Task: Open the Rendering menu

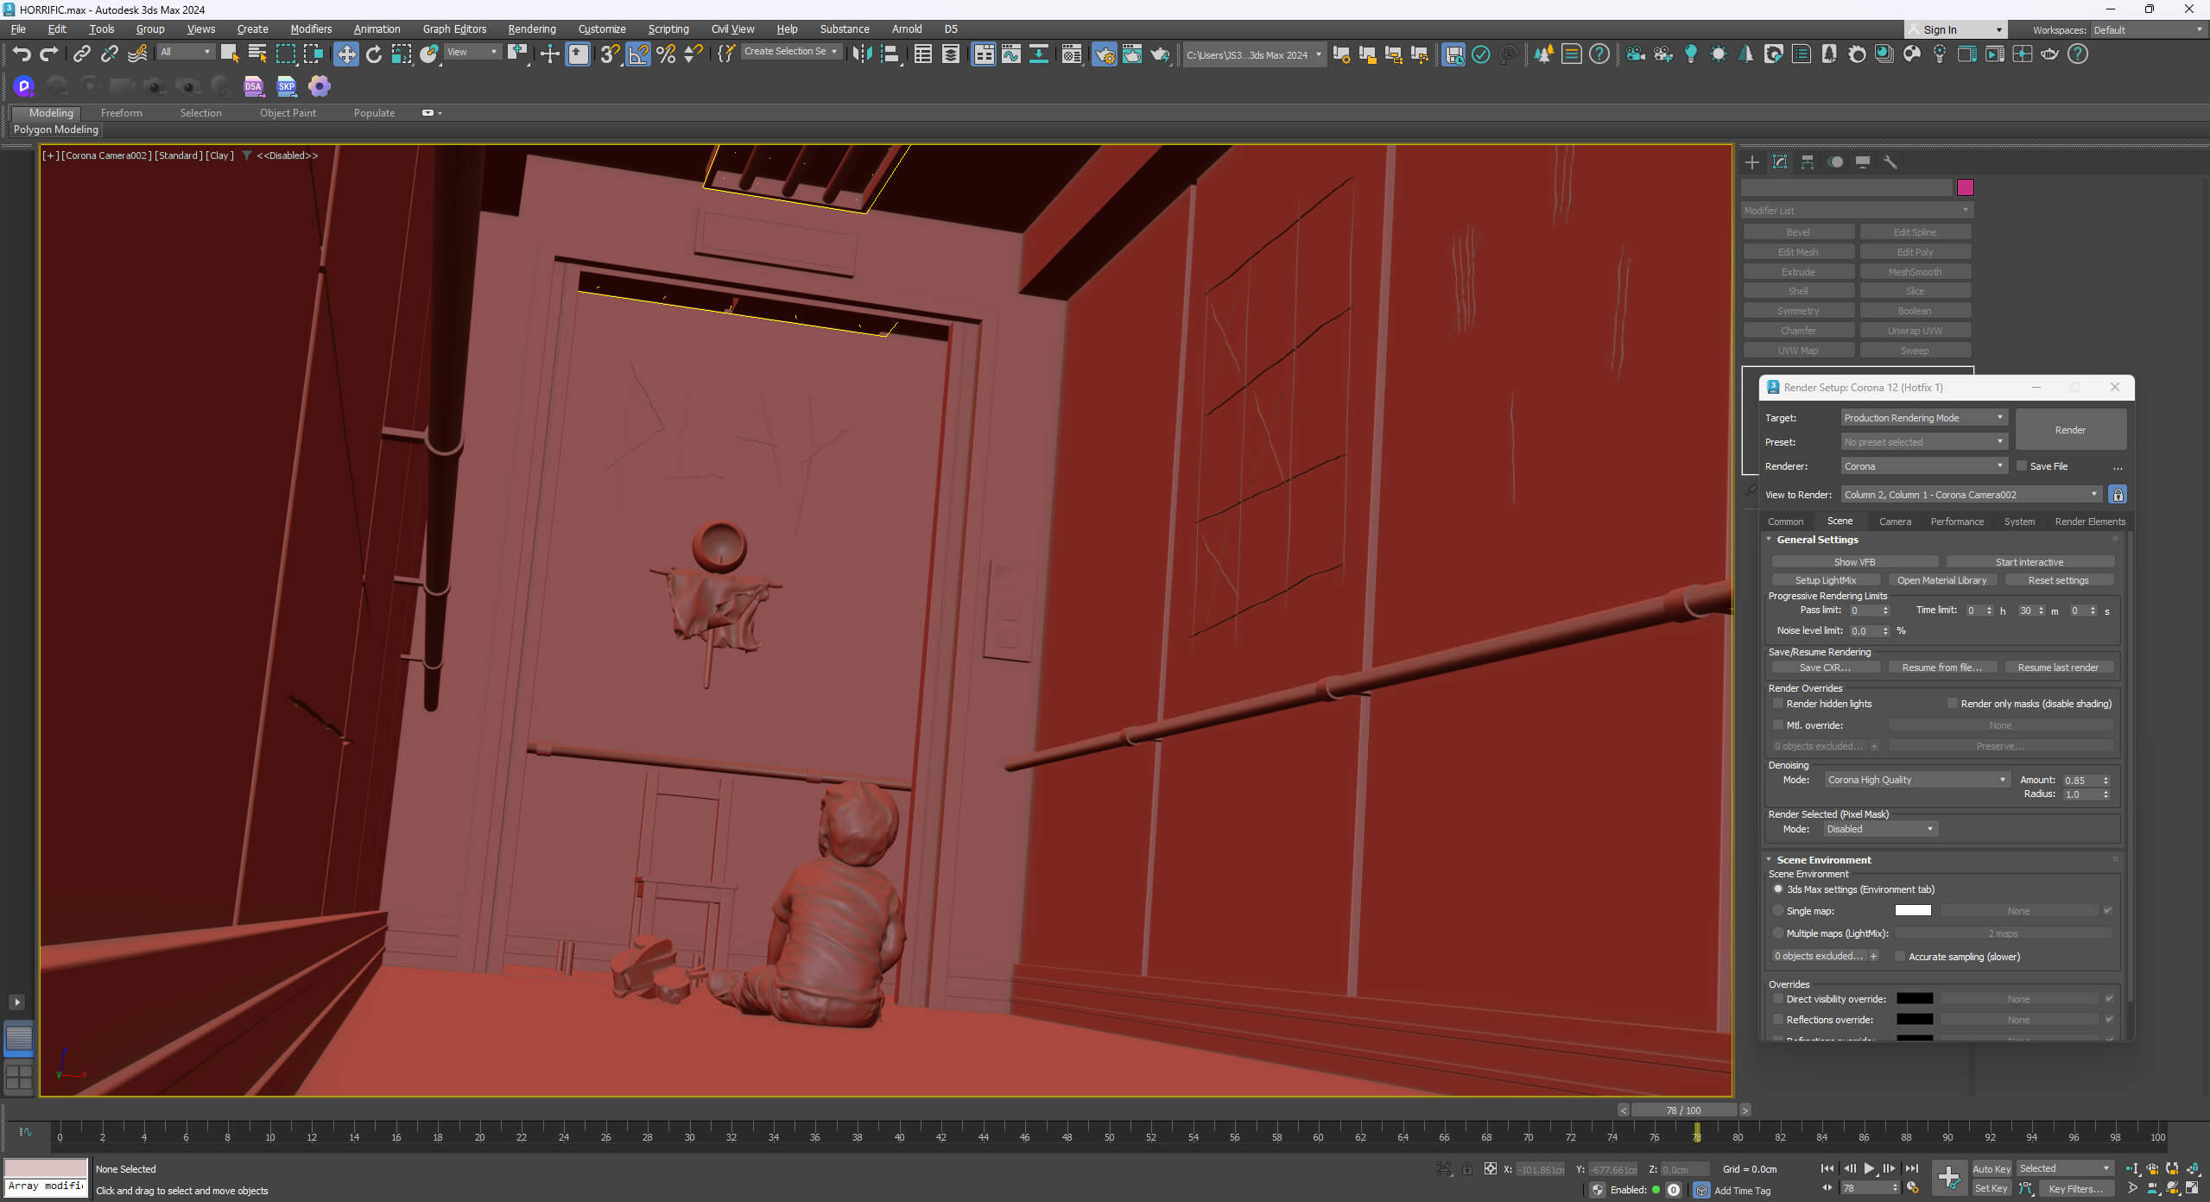Action: (532, 29)
